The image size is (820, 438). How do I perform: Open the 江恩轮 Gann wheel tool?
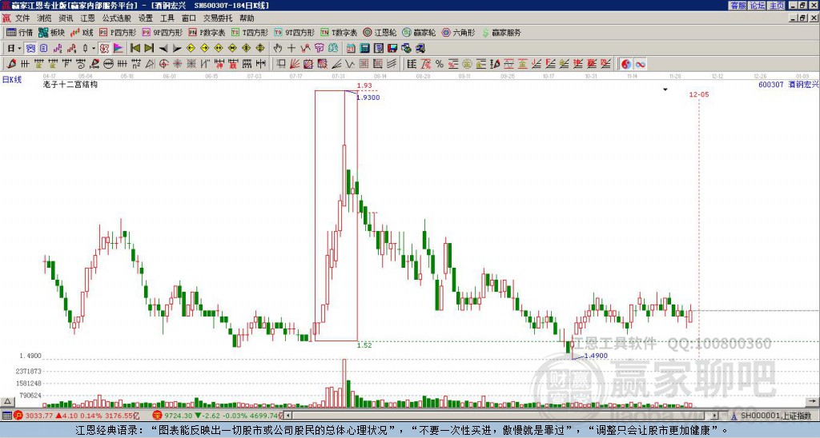pyautogui.click(x=380, y=32)
